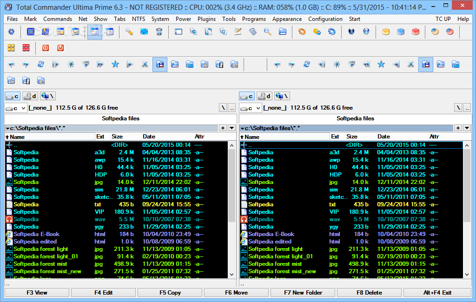This screenshot has width=476, height=302.
Task: Select Softpedia E-Book html in left panel
Action: click(x=116, y=234)
